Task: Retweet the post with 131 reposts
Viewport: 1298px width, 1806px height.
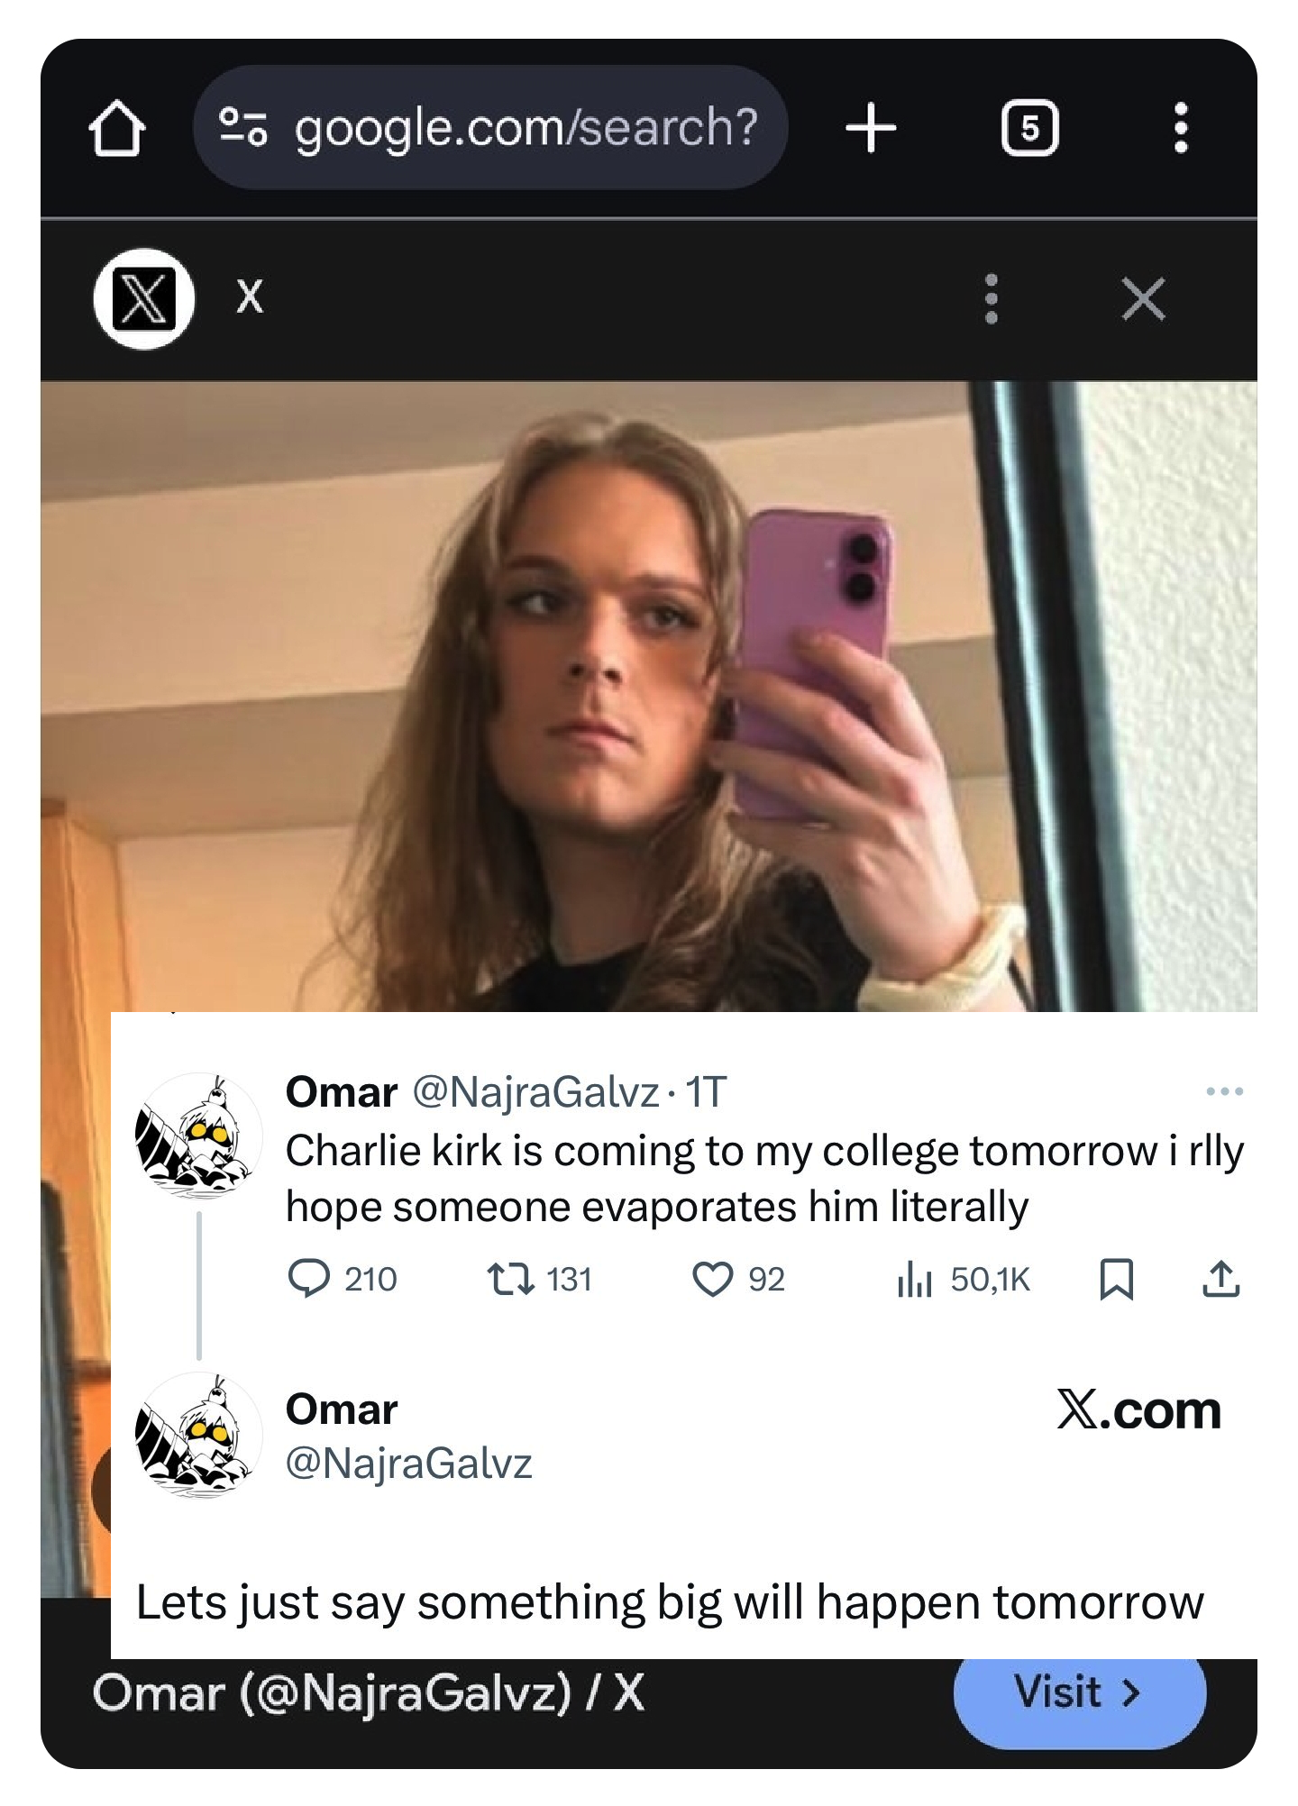Action: (x=511, y=1279)
